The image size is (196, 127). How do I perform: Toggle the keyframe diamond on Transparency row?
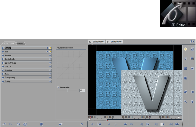50,77
